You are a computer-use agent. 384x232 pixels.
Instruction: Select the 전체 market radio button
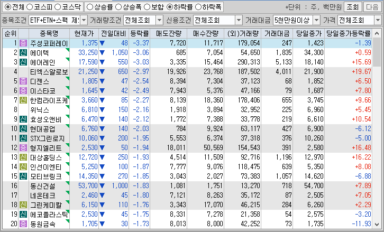tap(8, 7)
